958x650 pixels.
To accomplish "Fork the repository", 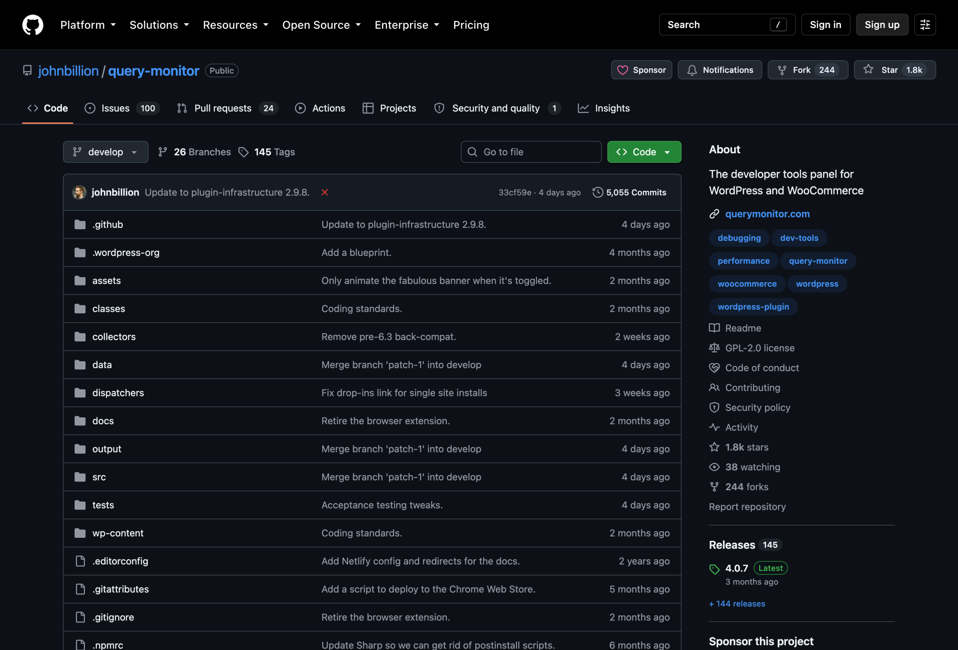I will point(808,70).
